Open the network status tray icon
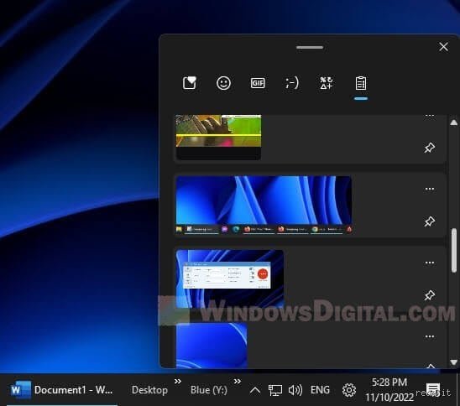Viewport: 460px width, 406px height. (x=275, y=390)
